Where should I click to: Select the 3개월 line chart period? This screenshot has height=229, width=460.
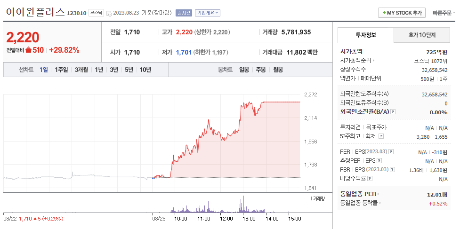[x=81, y=70]
